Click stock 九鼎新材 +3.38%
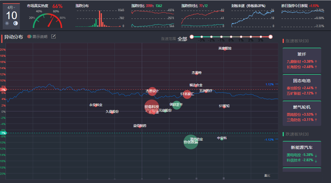 (x=302, y=61)
